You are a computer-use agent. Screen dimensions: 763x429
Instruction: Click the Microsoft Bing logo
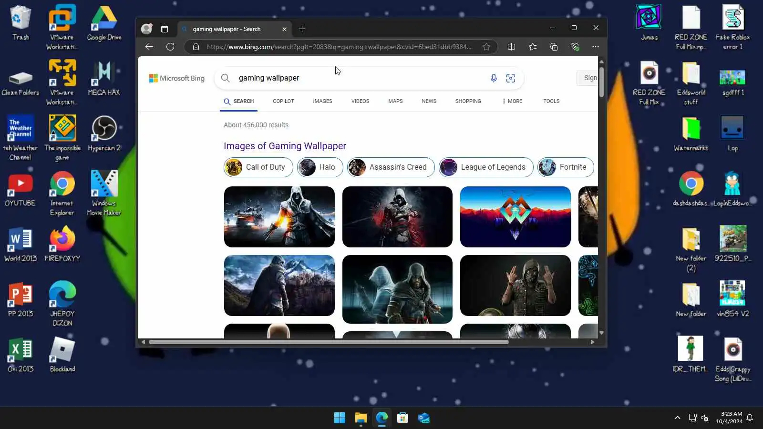click(177, 78)
